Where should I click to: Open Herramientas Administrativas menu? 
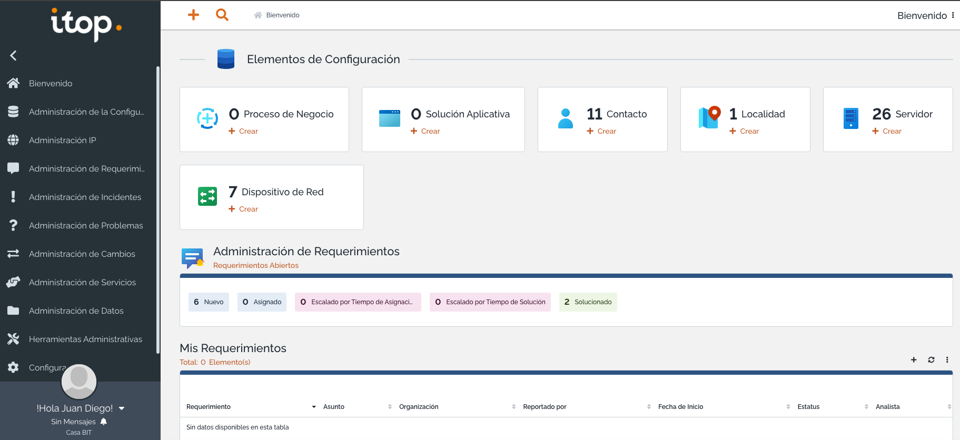click(85, 339)
